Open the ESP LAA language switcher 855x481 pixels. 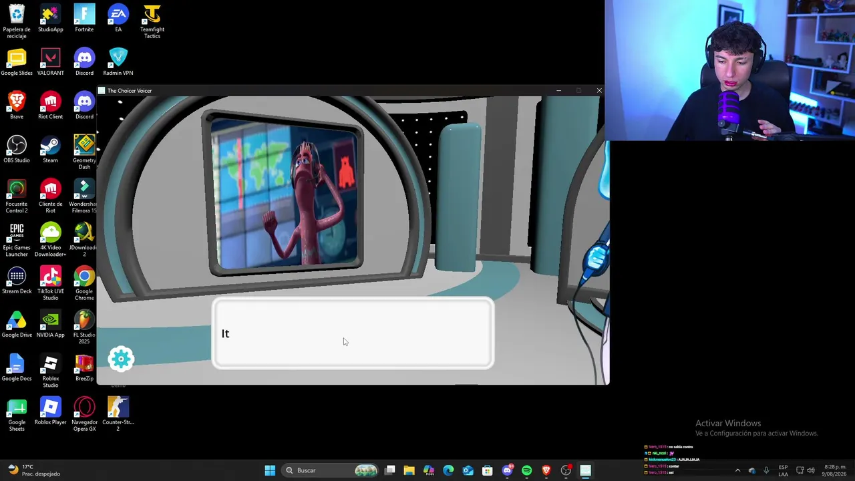783,470
